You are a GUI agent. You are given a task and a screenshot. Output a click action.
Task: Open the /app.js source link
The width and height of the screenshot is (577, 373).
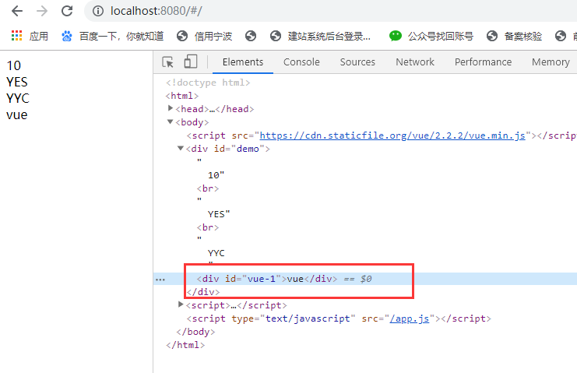point(410,318)
